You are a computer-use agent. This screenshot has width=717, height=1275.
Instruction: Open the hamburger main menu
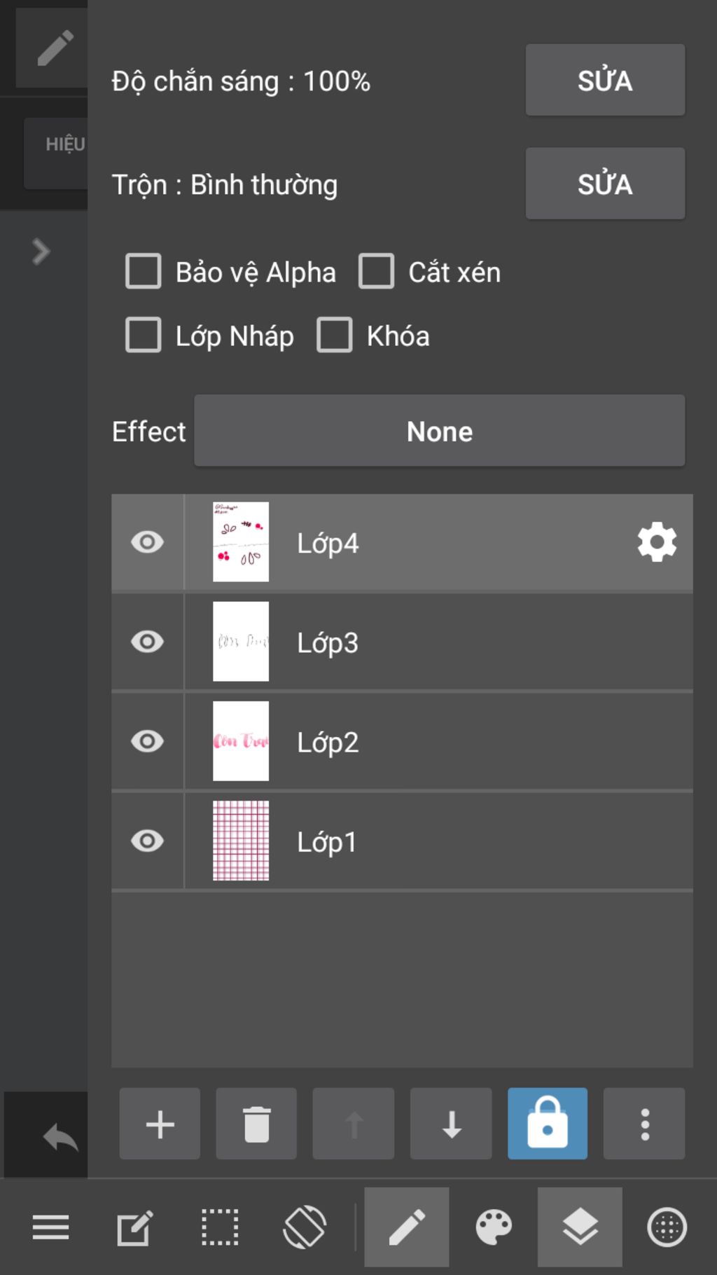50,1227
